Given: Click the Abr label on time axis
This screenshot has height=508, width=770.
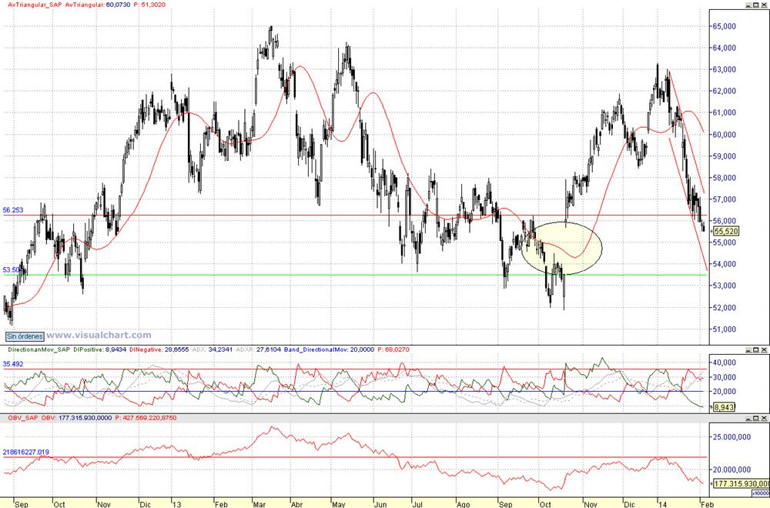Looking at the screenshot, I should (x=296, y=504).
